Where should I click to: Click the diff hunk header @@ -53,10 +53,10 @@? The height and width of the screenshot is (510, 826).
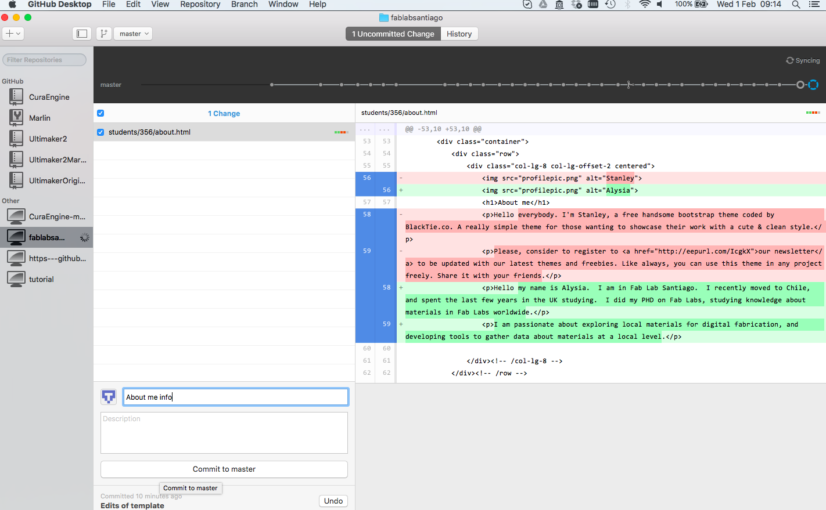[x=443, y=129]
